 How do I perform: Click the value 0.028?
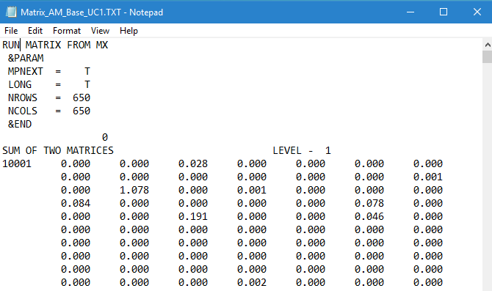193,163
